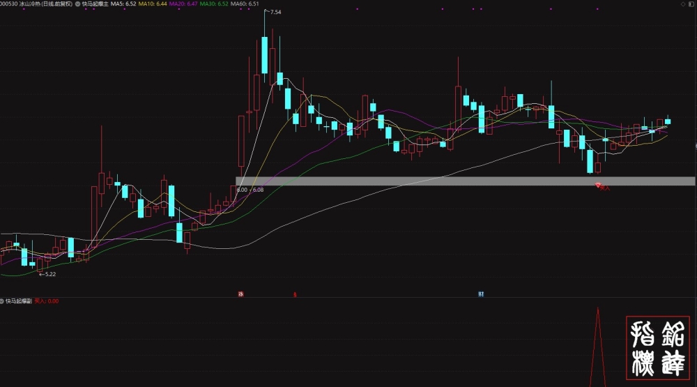Click the red seal logo watermark
Image resolution: width=697 pixels, height=387 pixels.
pos(658,348)
